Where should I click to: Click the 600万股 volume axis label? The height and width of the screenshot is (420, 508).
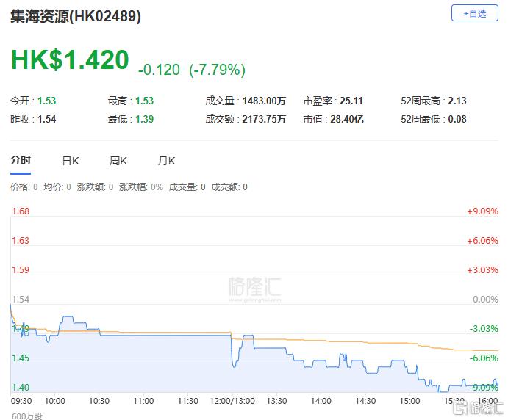[x=27, y=416]
